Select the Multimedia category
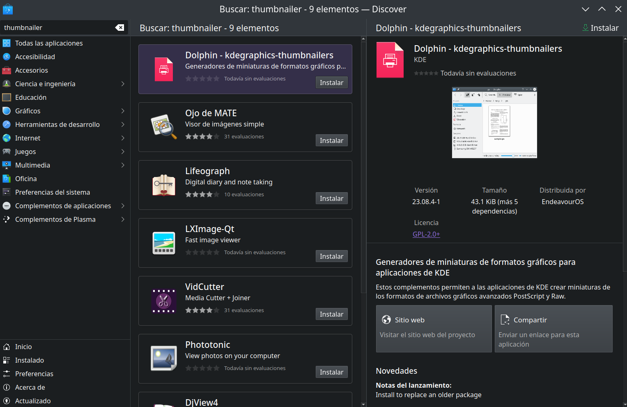Screen dimensions: 627x407 65,165
